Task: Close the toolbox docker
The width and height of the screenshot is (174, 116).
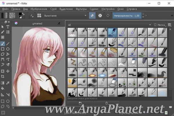Action: [9, 22]
